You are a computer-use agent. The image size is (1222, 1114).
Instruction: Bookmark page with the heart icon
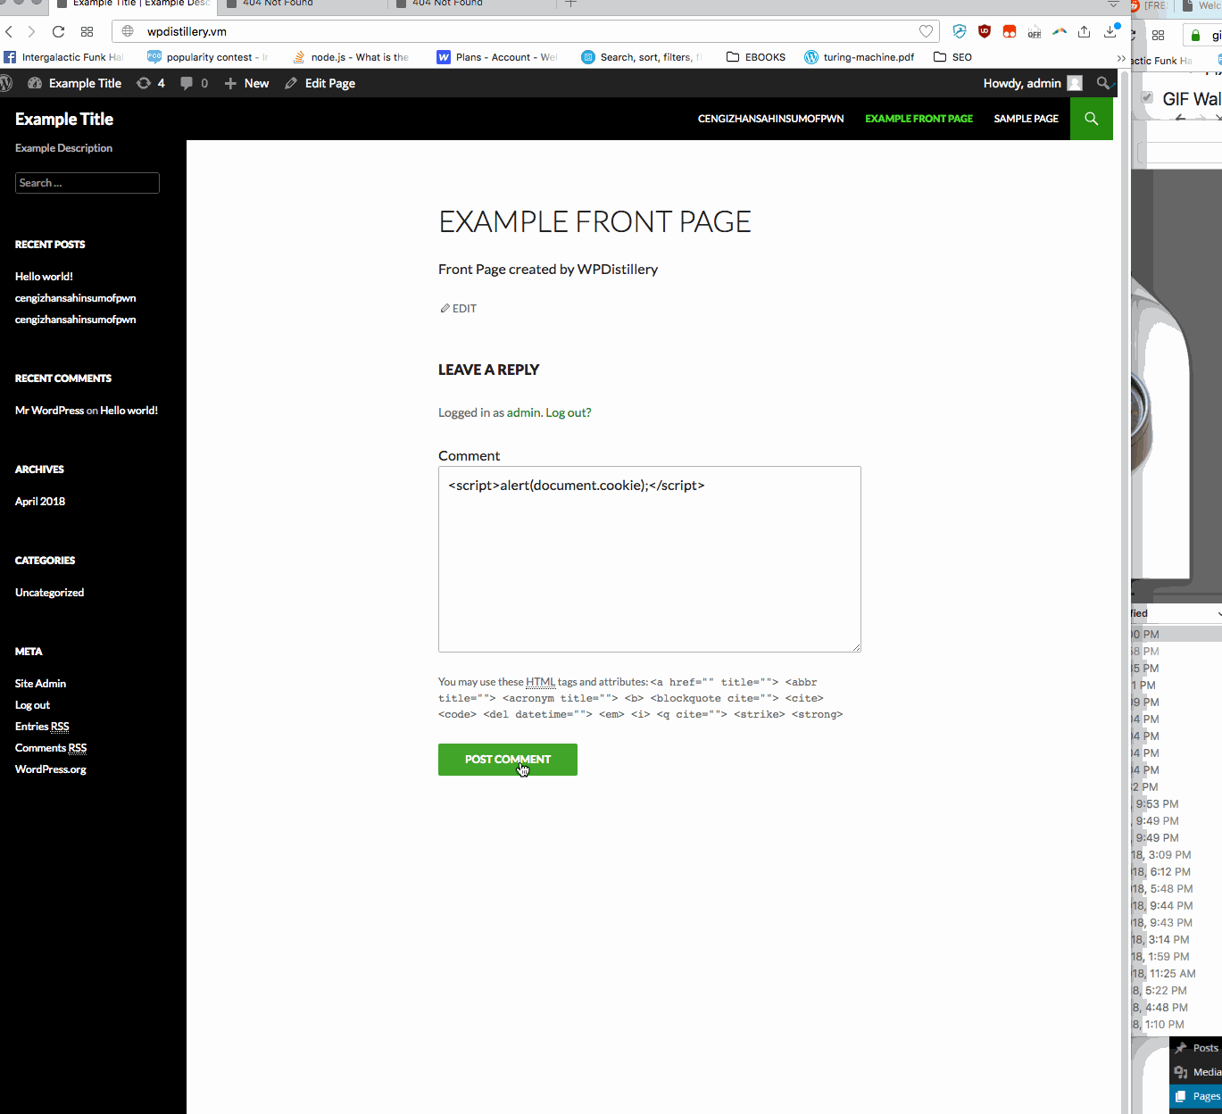click(x=926, y=31)
